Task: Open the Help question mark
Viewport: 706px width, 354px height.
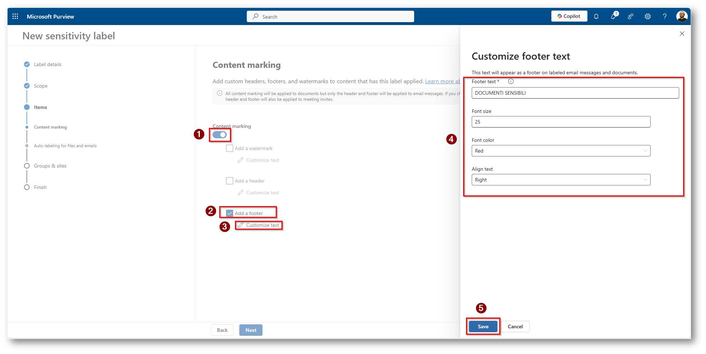Action: click(x=665, y=16)
